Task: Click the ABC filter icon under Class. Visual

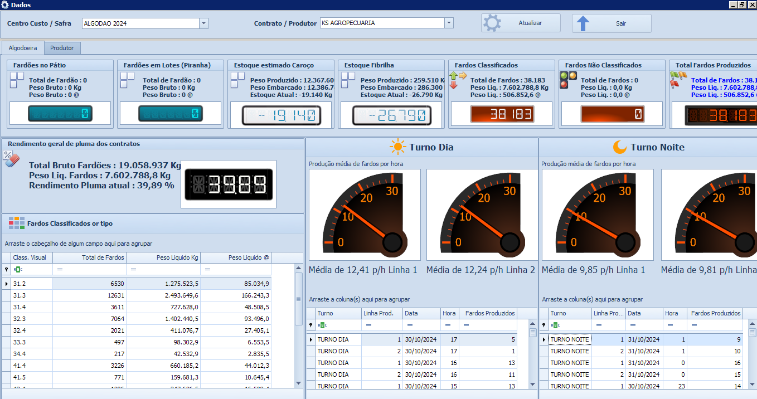Action: click(x=18, y=270)
